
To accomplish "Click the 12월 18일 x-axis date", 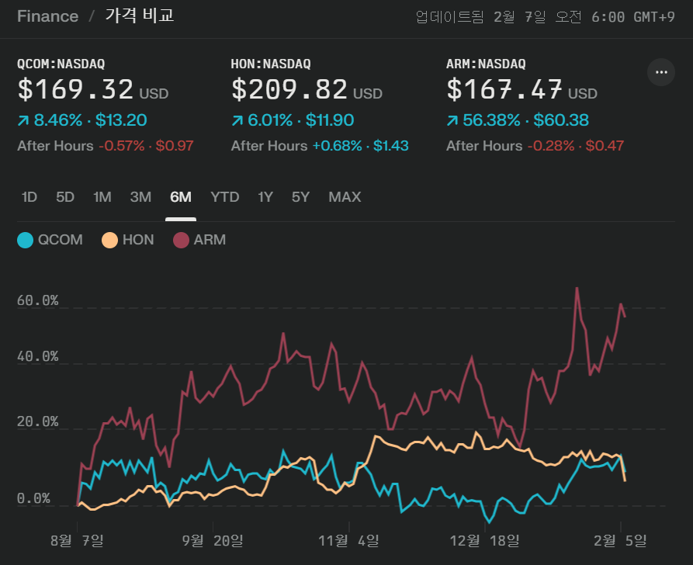I will (x=484, y=540).
